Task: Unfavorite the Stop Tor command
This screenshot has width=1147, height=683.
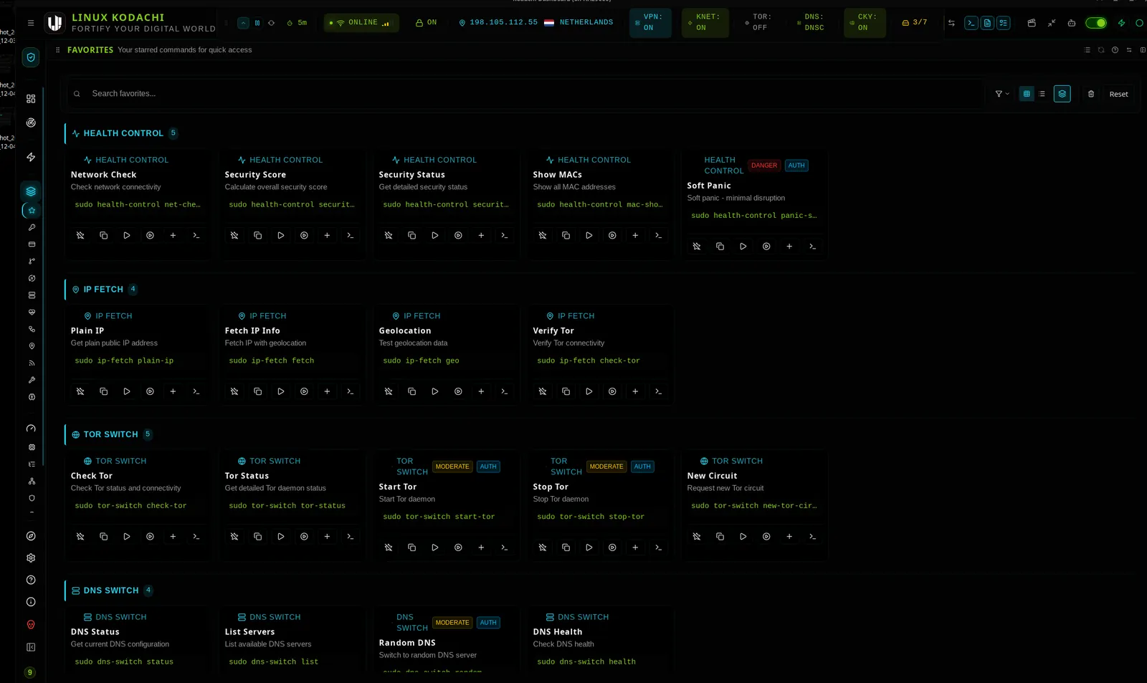Action: click(x=543, y=548)
